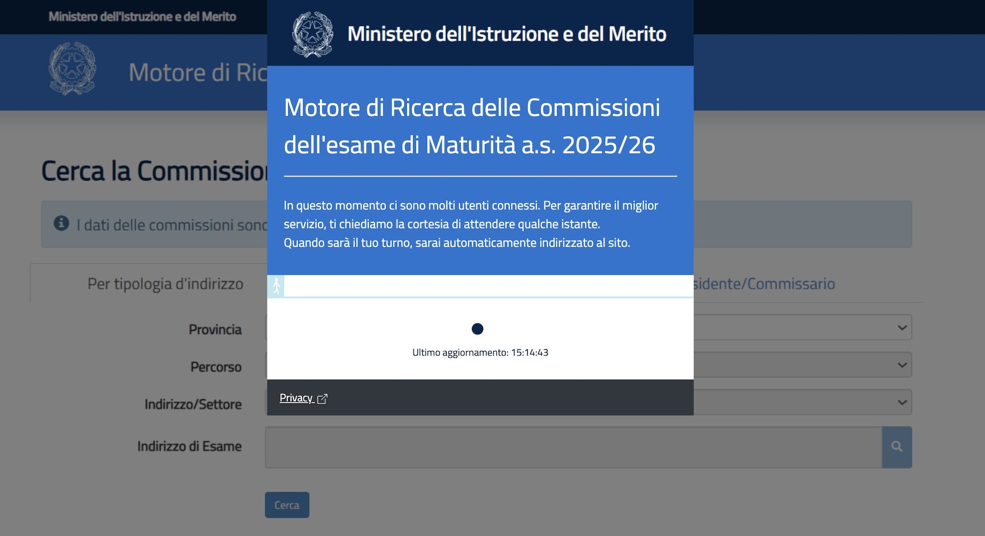Click the info icon in the notice banner

coord(61,223)
